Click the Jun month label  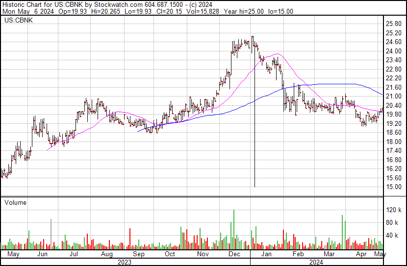[42, 254]
